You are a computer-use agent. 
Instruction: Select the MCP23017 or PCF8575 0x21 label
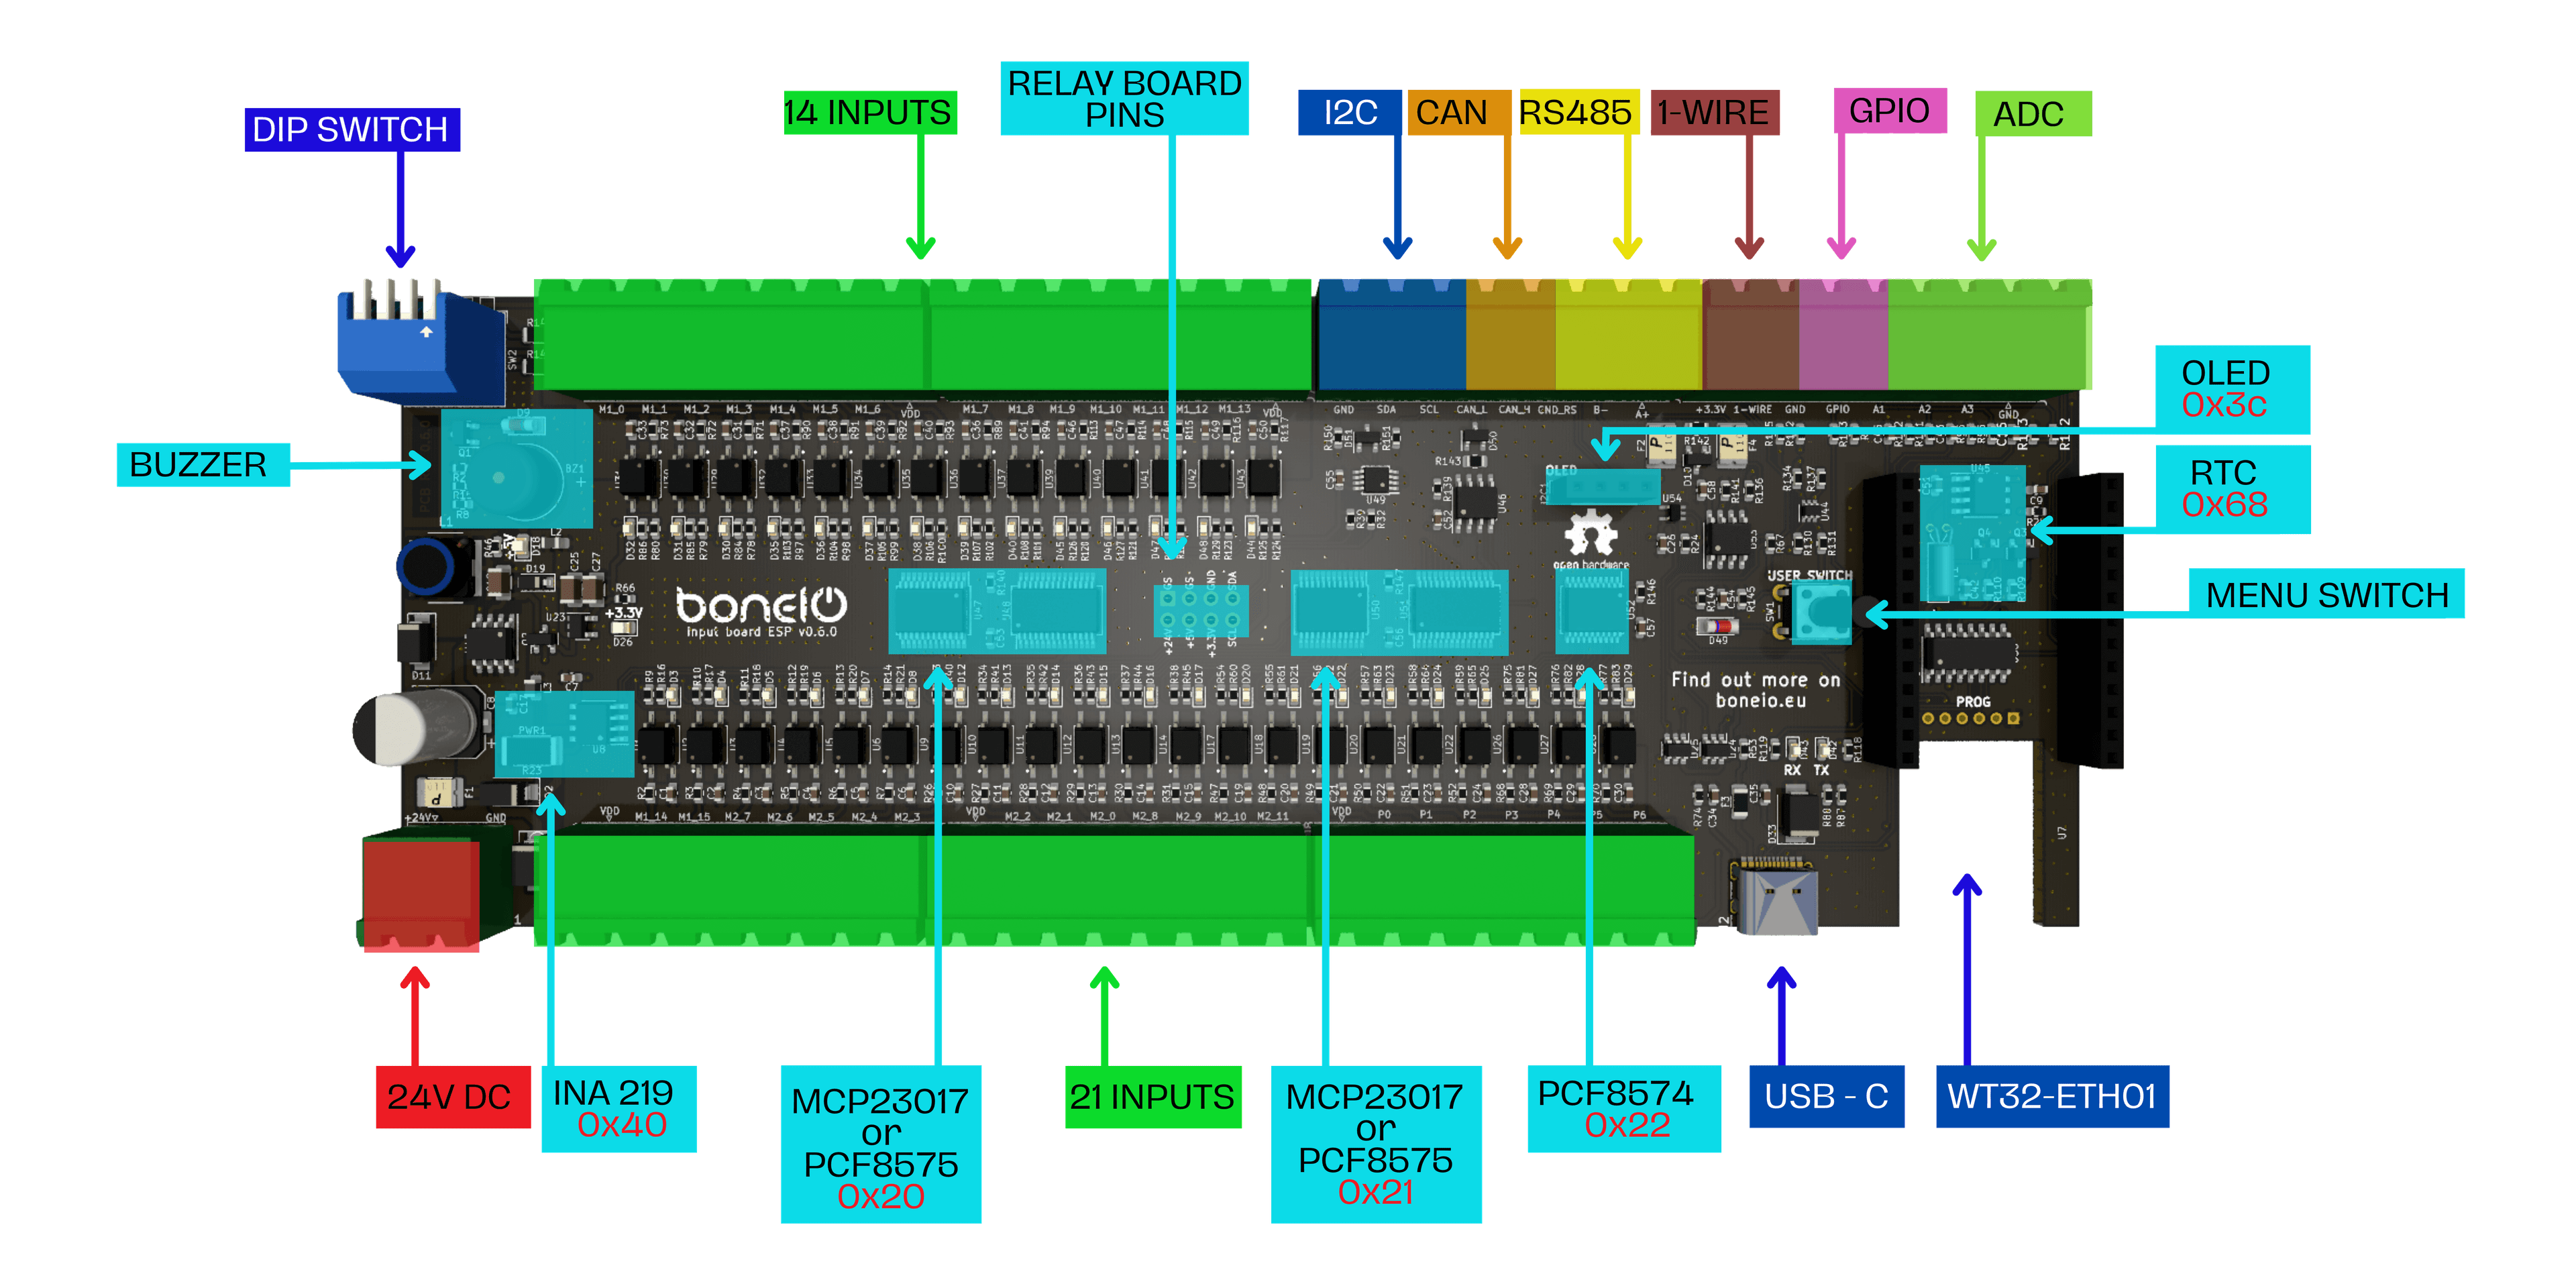(1376, 1144)
